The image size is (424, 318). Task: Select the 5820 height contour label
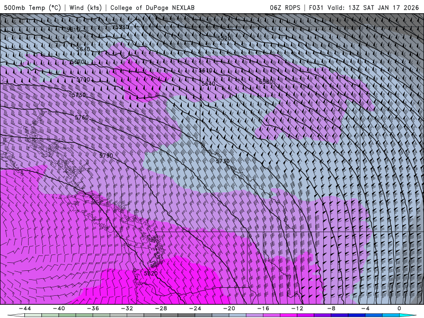[151, 273]
